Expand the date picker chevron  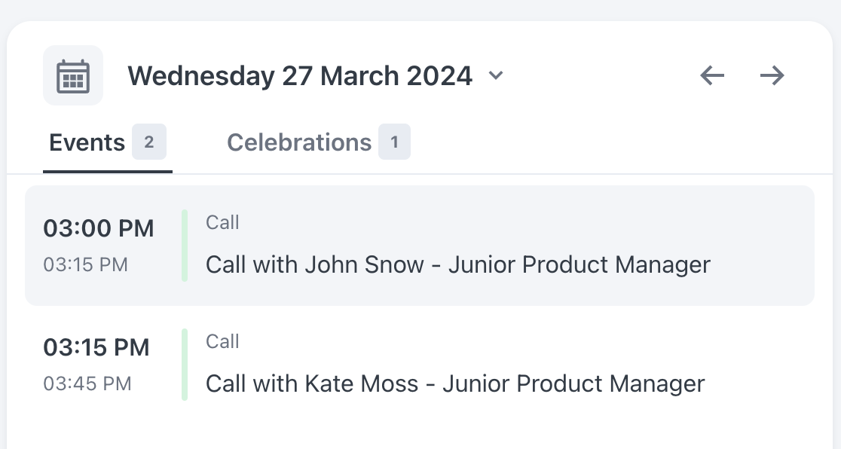[496, 75]
